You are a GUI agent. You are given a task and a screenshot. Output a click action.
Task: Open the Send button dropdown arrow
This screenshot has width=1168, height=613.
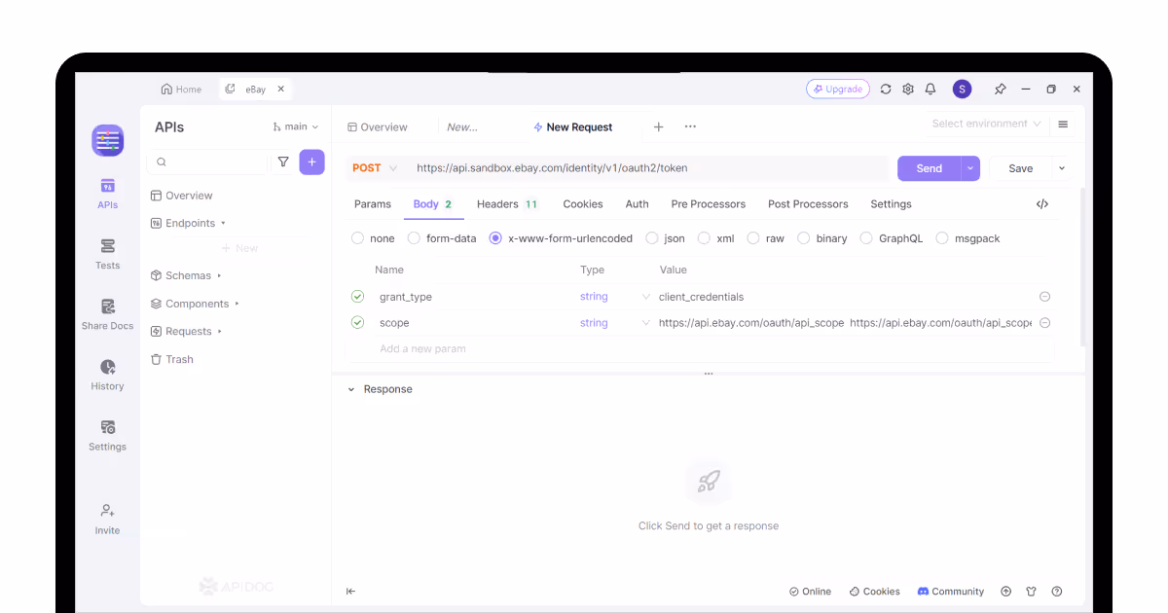tap(970, 168)
